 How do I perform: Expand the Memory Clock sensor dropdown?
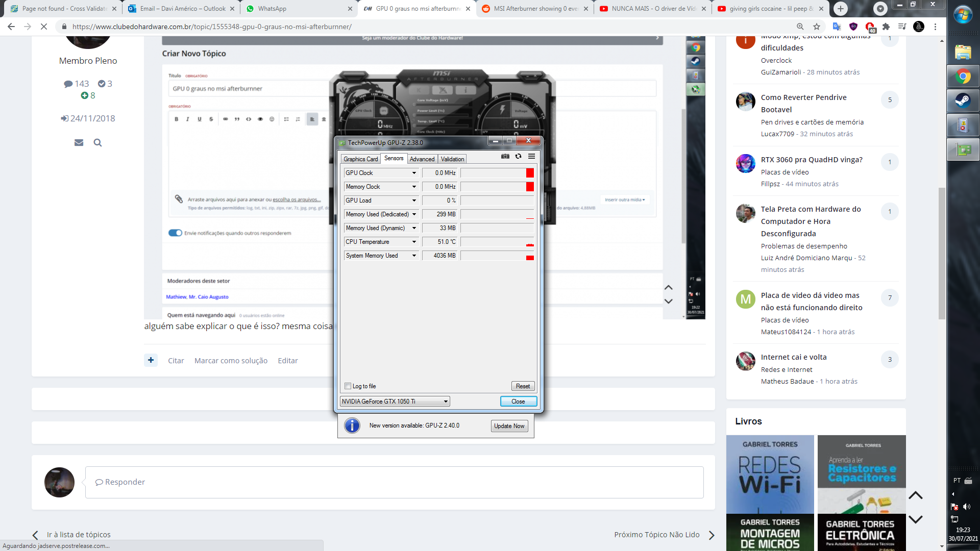(x=414, y=187)
